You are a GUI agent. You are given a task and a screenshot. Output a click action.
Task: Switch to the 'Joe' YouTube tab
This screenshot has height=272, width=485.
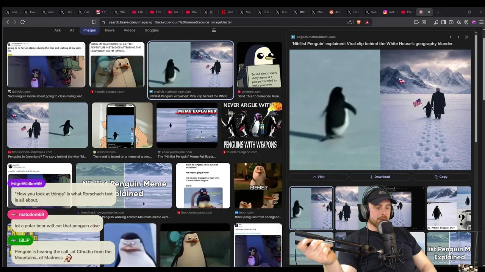174,12
